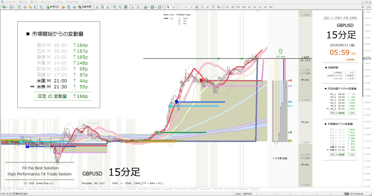Screen dimensions: 372x196
Task: Open the ファイル (File) menu
Action: coord(10,2)
